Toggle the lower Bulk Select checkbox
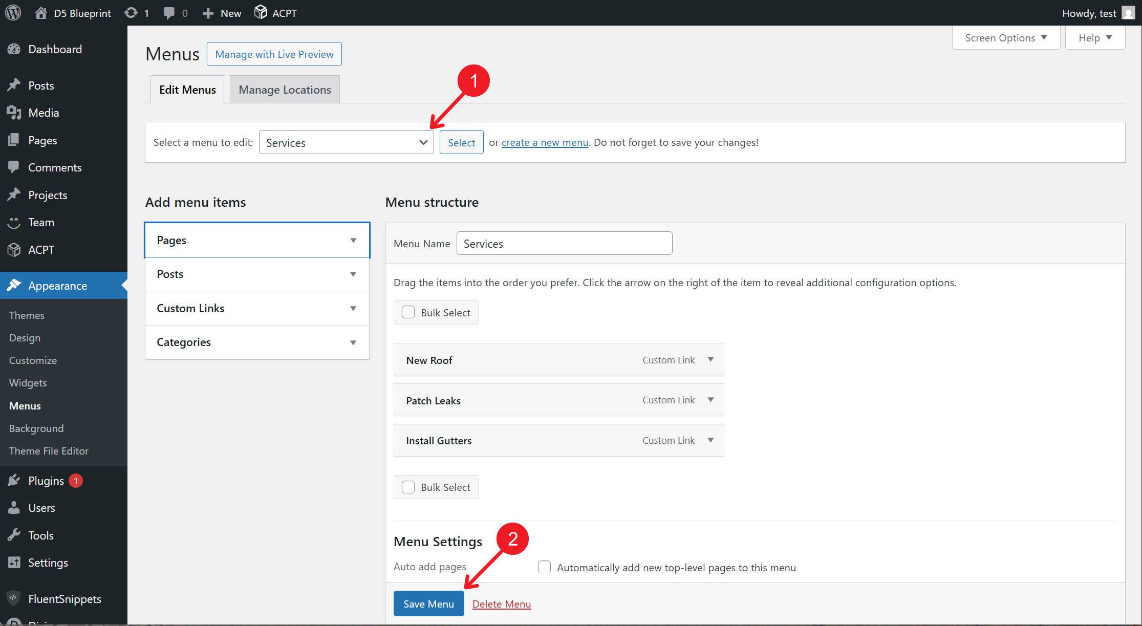The image size is (1142, 626). pyautogui.click(x=408, y=487)
